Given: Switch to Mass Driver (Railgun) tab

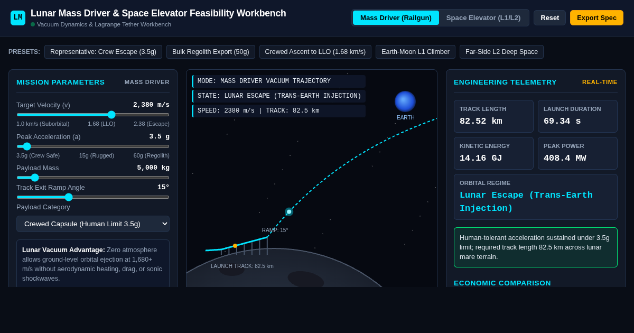Looking at the screenshot, I should (396, 18).
